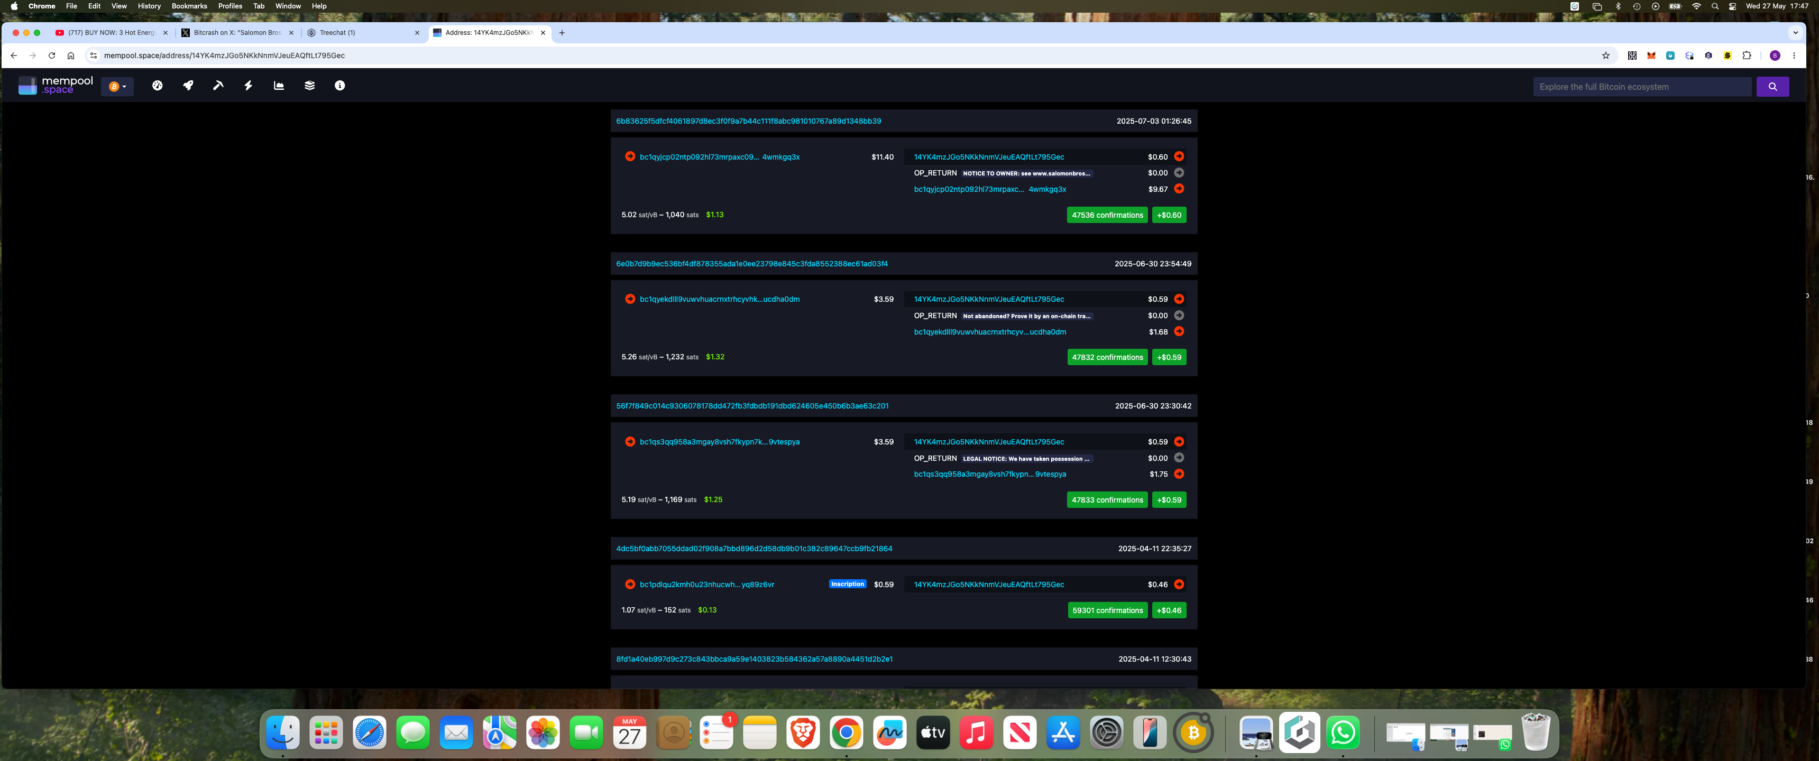Viewport: 1819px width, 761px height.
Task: Click the blue Inscription badge
Action: click(x=847, y=584)
